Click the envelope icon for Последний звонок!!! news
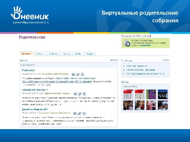190x142 pixels. pyautogui.click(x=75, y=94)
